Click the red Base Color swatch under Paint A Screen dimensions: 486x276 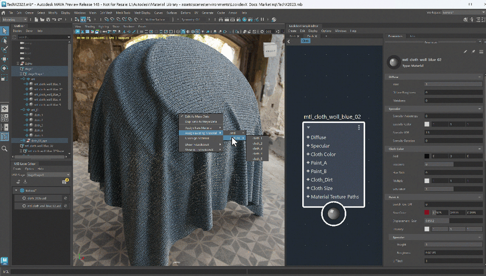pos(427,212)
